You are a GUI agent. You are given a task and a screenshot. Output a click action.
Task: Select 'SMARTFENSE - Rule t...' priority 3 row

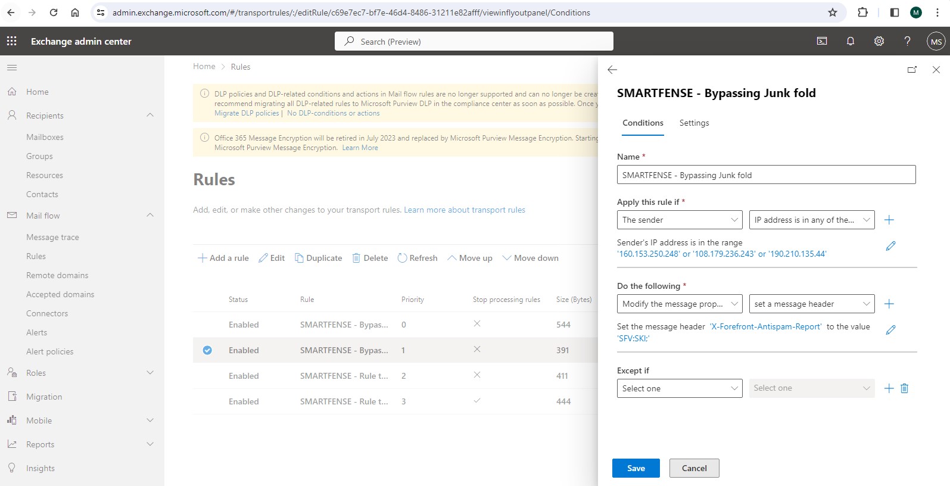395,401
